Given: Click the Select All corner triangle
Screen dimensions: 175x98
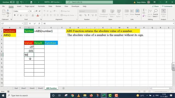Looking at the screenshot, I should pos(2,27).
